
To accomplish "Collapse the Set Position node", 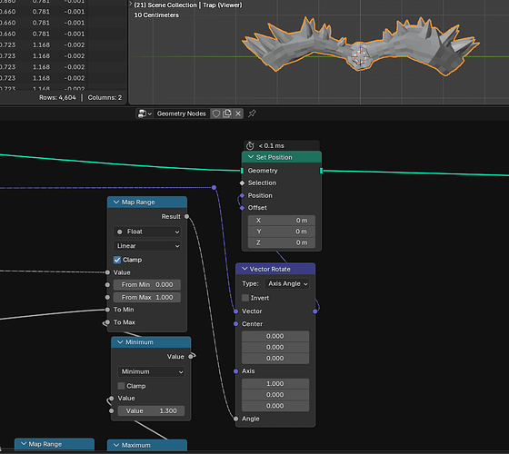I will [x=251, y=157].
